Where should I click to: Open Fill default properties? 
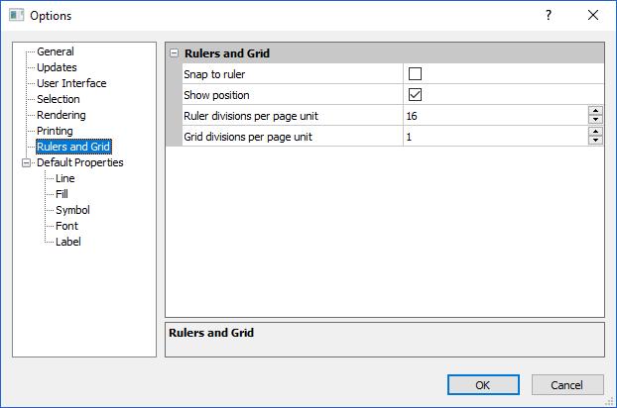62,194
